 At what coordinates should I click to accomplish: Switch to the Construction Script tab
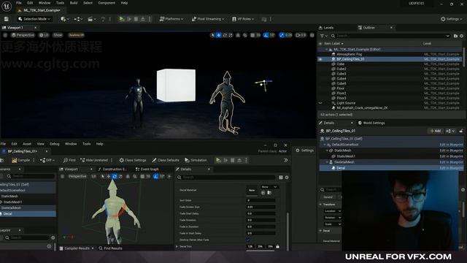point(112,169)
